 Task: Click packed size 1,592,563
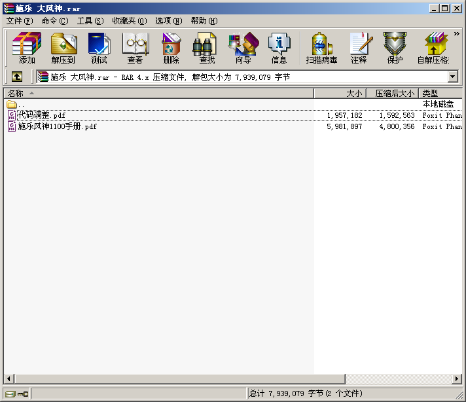tap(397, 115)
